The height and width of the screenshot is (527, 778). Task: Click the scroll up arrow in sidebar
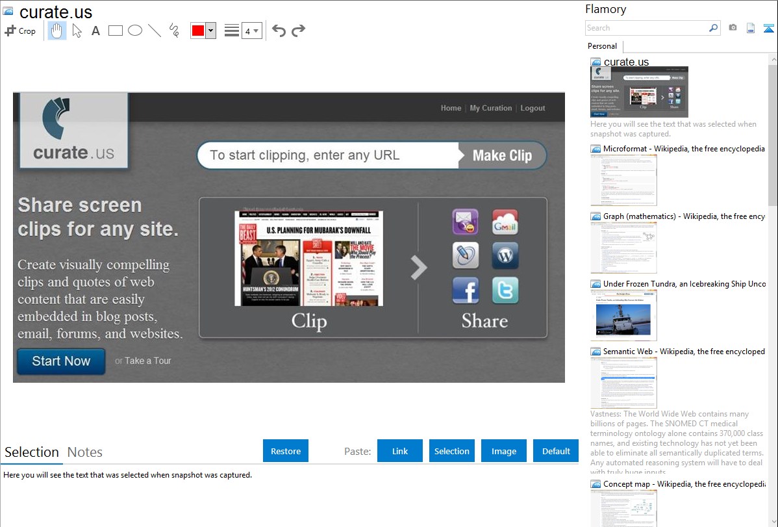point(773,59)
